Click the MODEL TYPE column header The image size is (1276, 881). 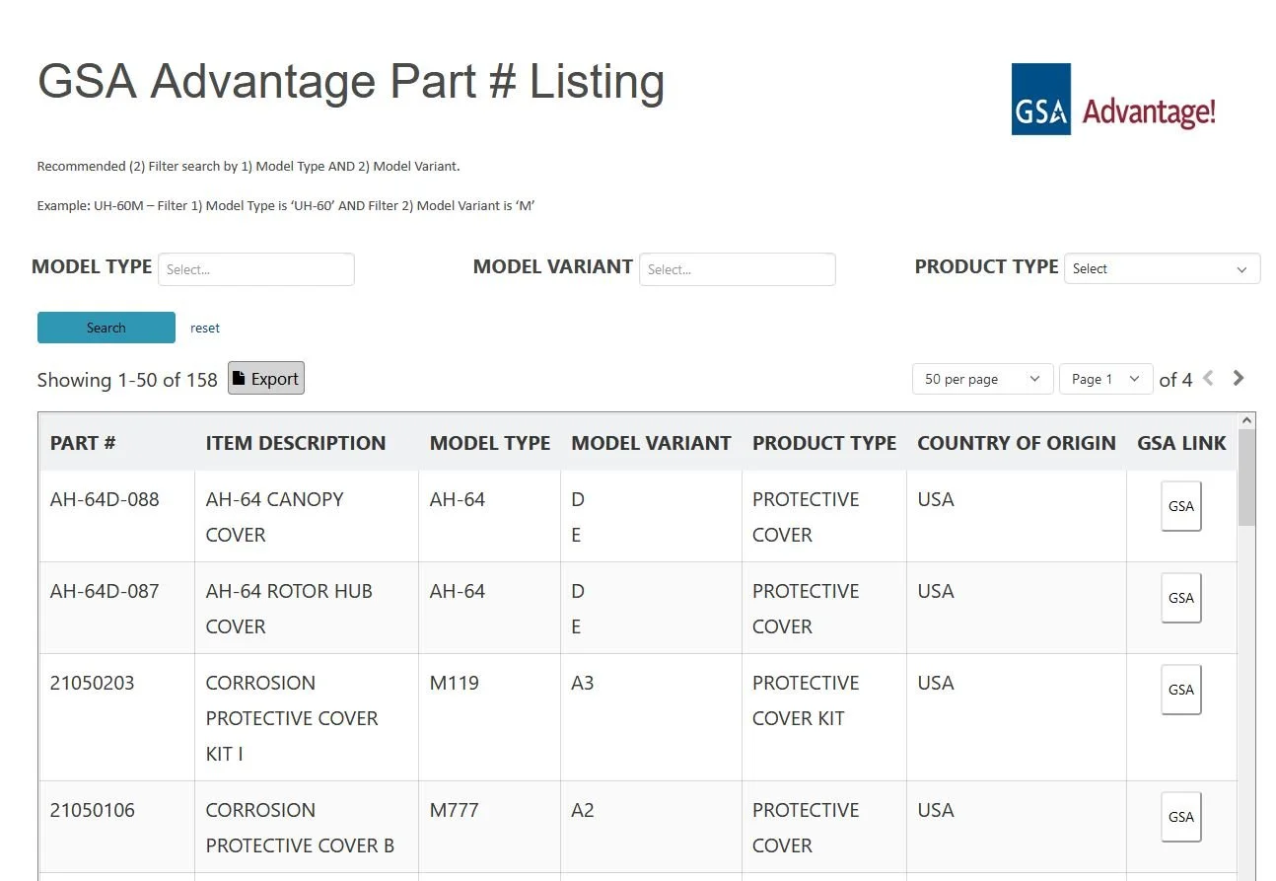tap(490, 443)
